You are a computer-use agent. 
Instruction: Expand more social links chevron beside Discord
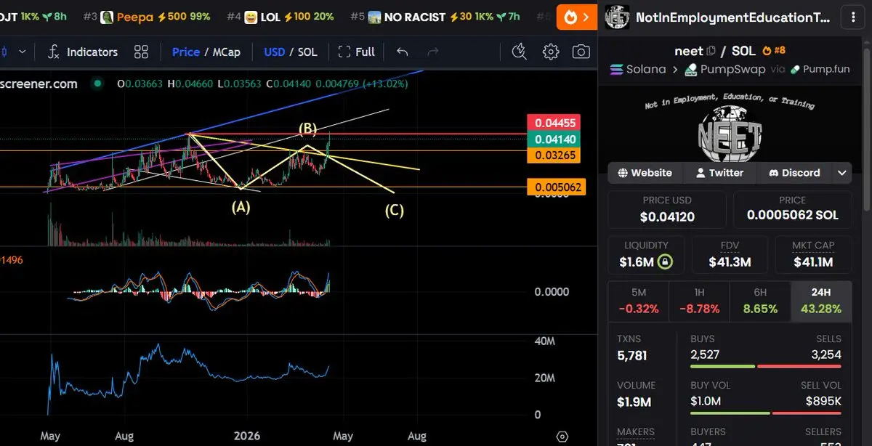[841, 173]
